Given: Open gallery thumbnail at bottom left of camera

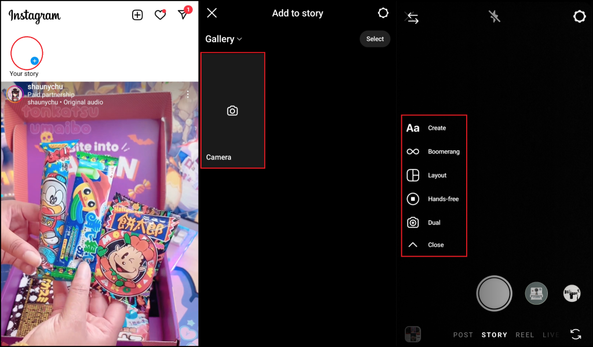Looking at the screenshot, I should (x=413, y=334).
